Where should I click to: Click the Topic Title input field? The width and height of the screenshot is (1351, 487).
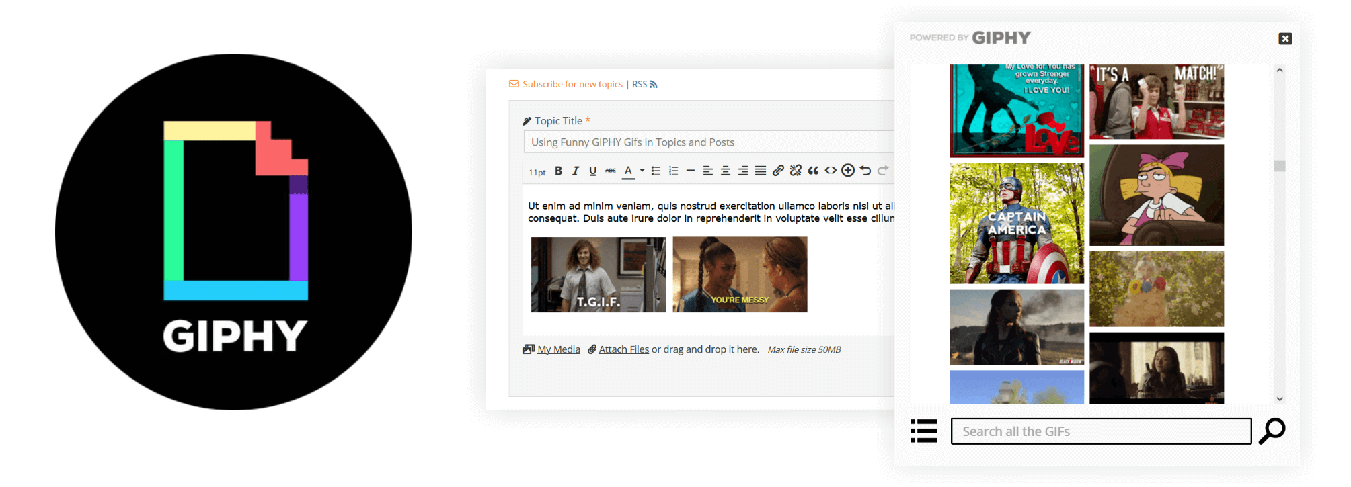coord(709,142)
